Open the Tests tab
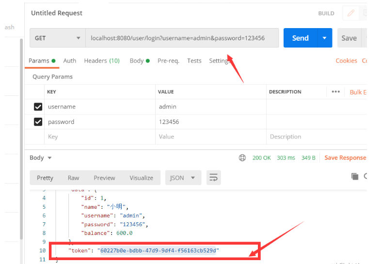 pyautogui.click(x=194, y=61)
